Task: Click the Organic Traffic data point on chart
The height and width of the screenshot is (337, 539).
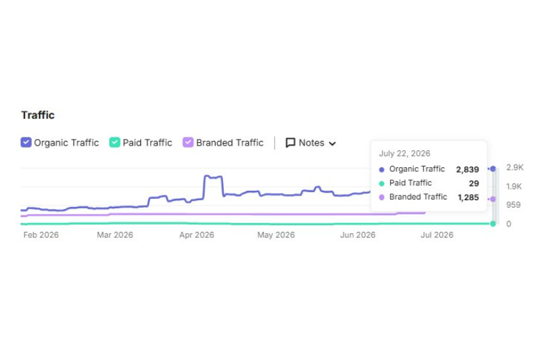Action: (493, 168)
